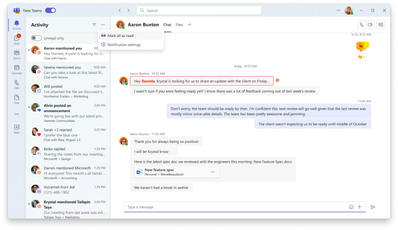
Task: Open Chat in the left sidebar
Action: coord(17,40)
